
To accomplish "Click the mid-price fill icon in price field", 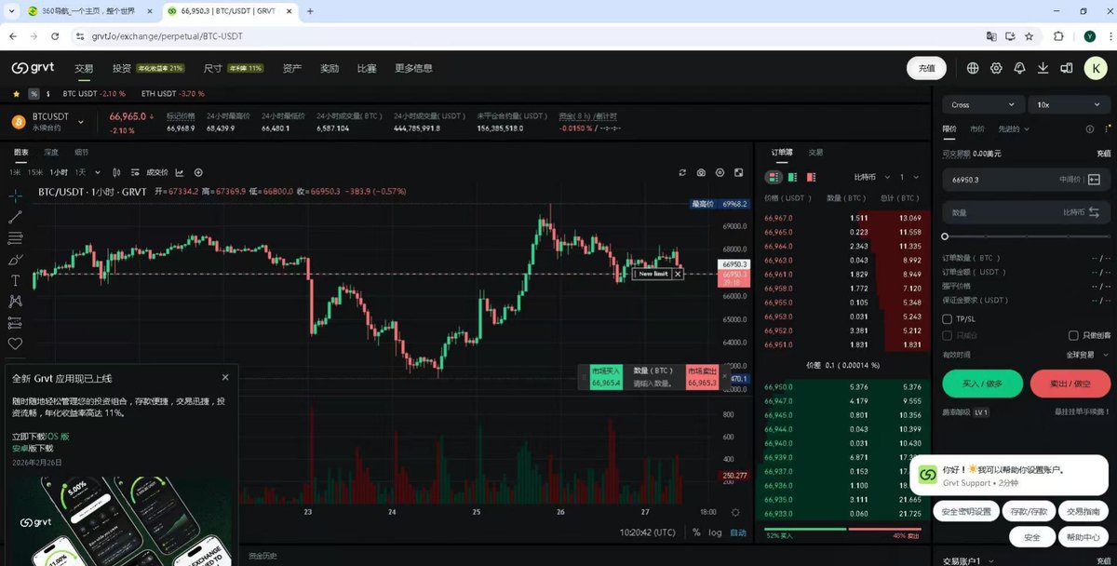I will (1094, 180).
